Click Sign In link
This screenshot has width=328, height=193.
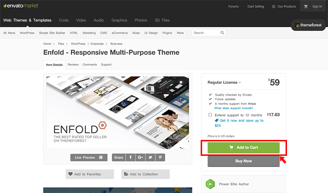pos(317,6)
